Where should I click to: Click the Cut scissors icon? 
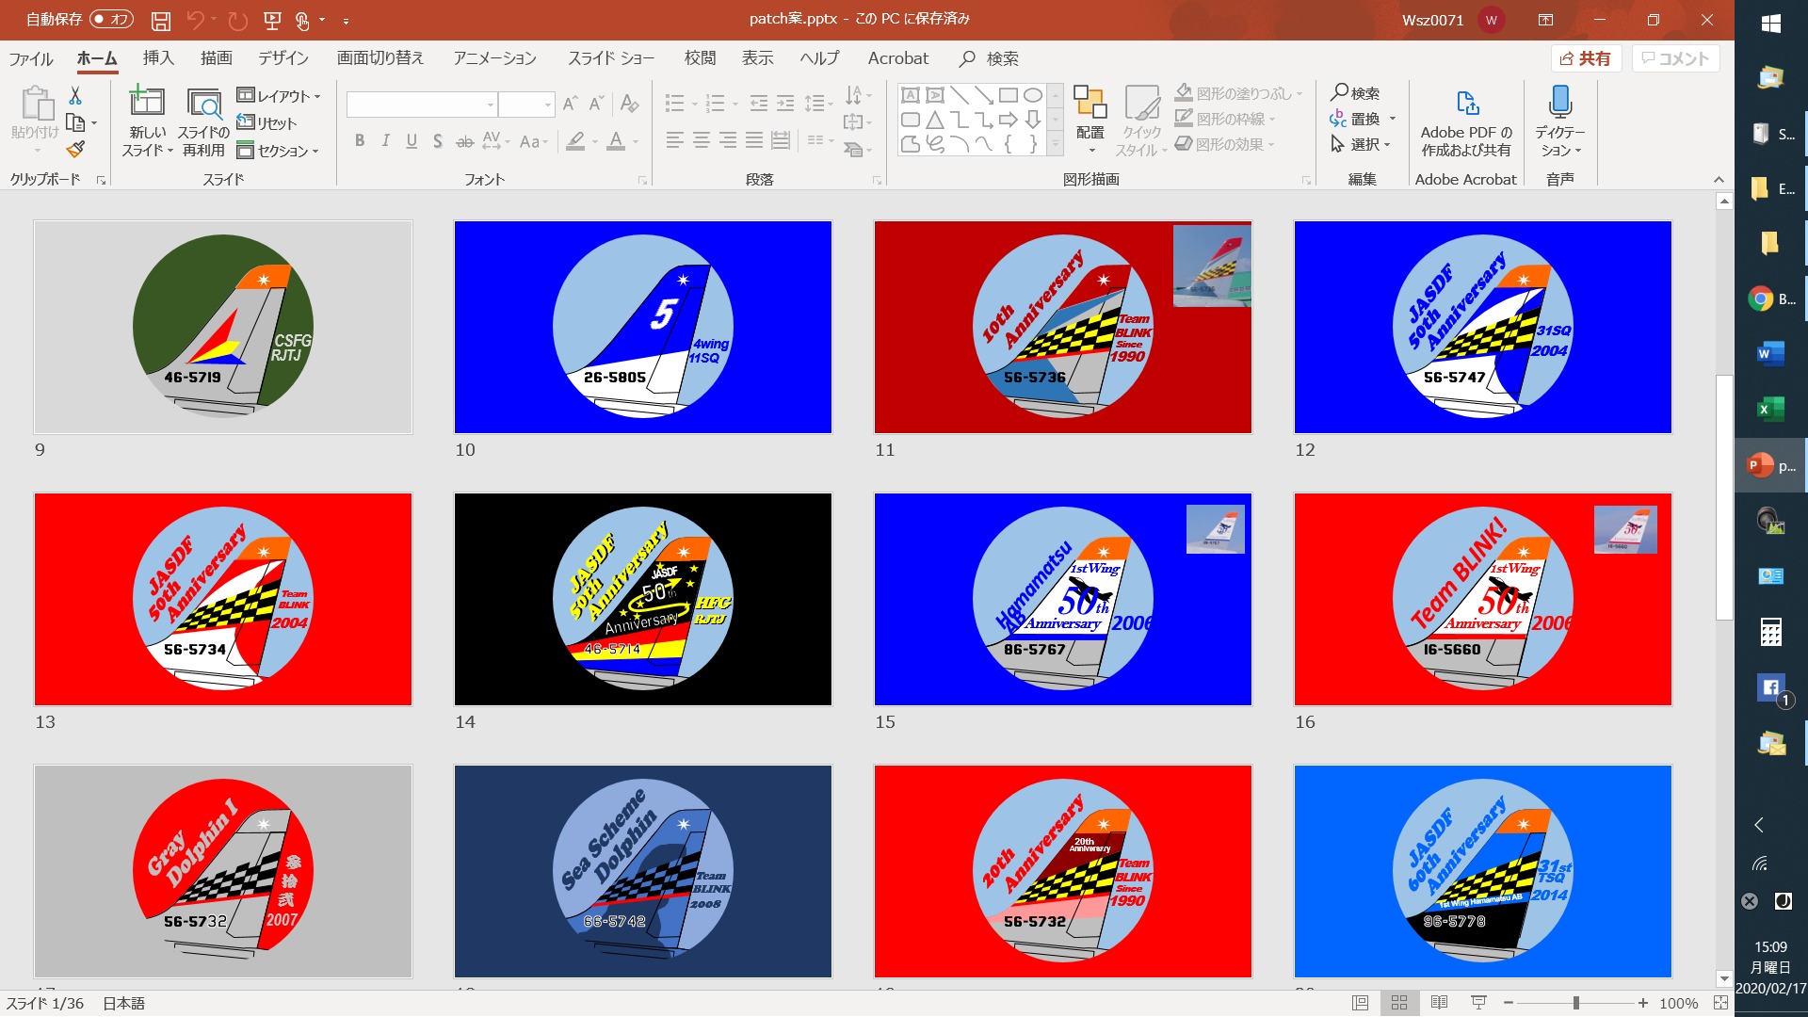75,95
